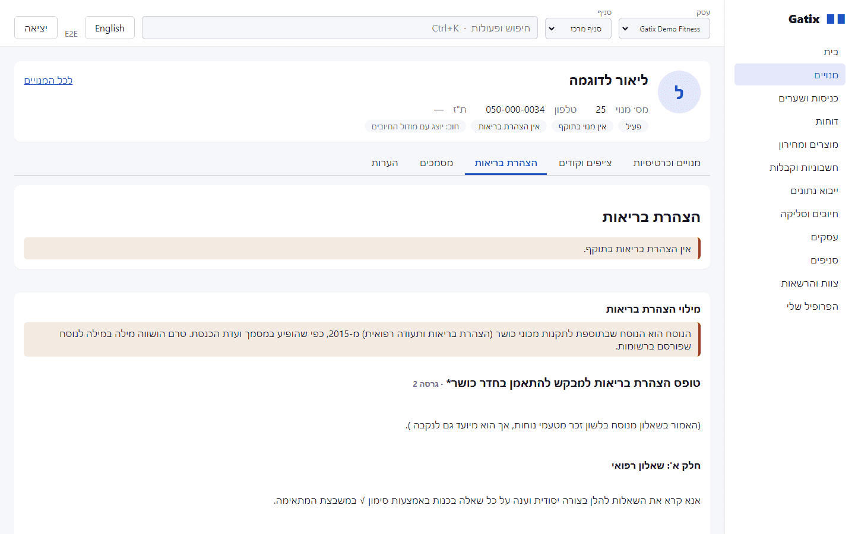
Task: Open כניסות ושערים in the sidebar
Action: pyautogui.click(x=790, y=98)
